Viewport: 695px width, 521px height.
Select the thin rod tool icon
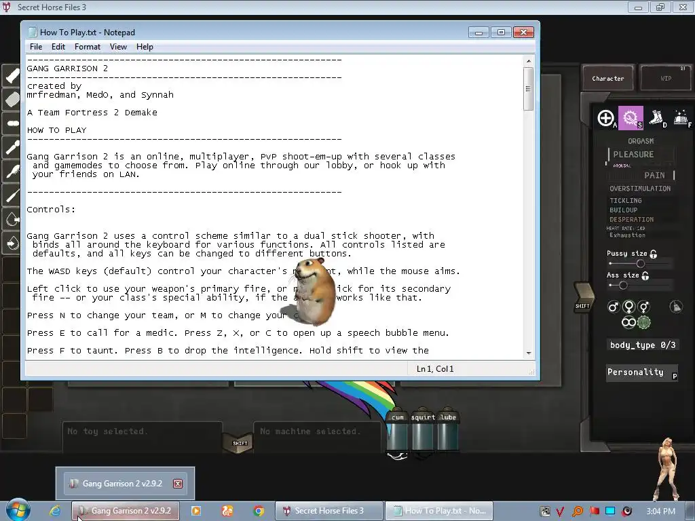point(12,195)
